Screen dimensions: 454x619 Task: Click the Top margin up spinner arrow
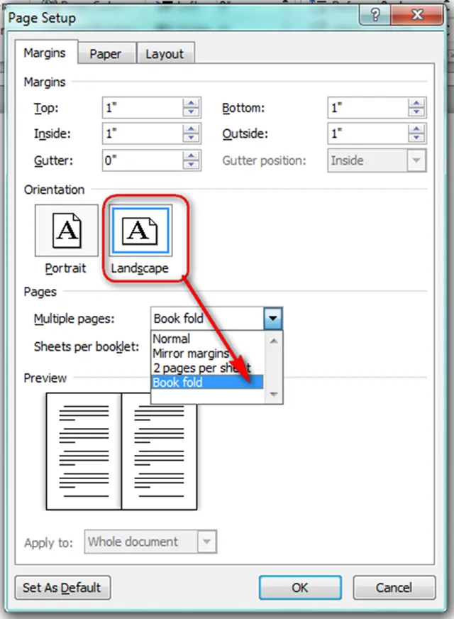click(191, 104)
